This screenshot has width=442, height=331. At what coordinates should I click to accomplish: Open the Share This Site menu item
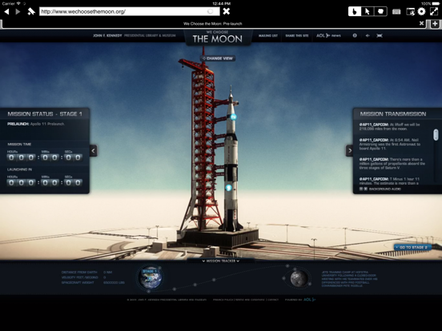tap(297, 36)
